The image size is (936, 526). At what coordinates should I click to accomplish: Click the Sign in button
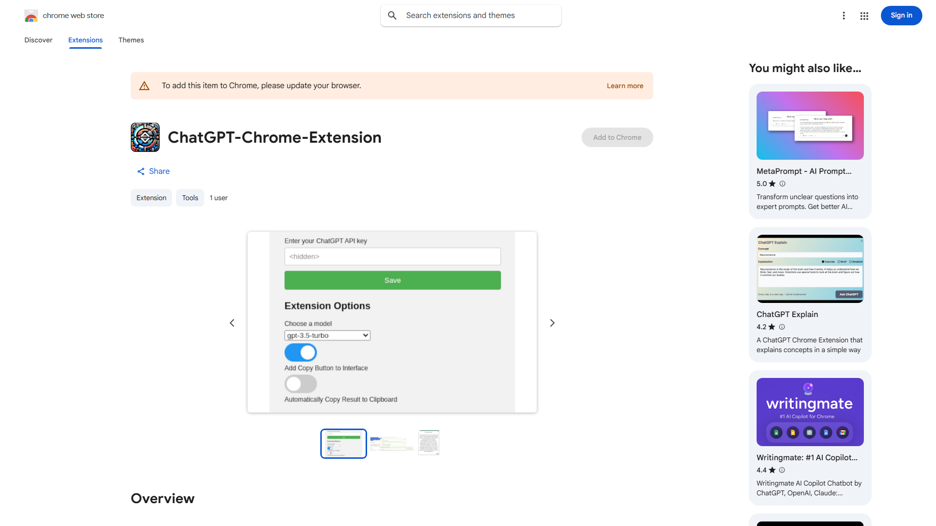coord(901,15)
